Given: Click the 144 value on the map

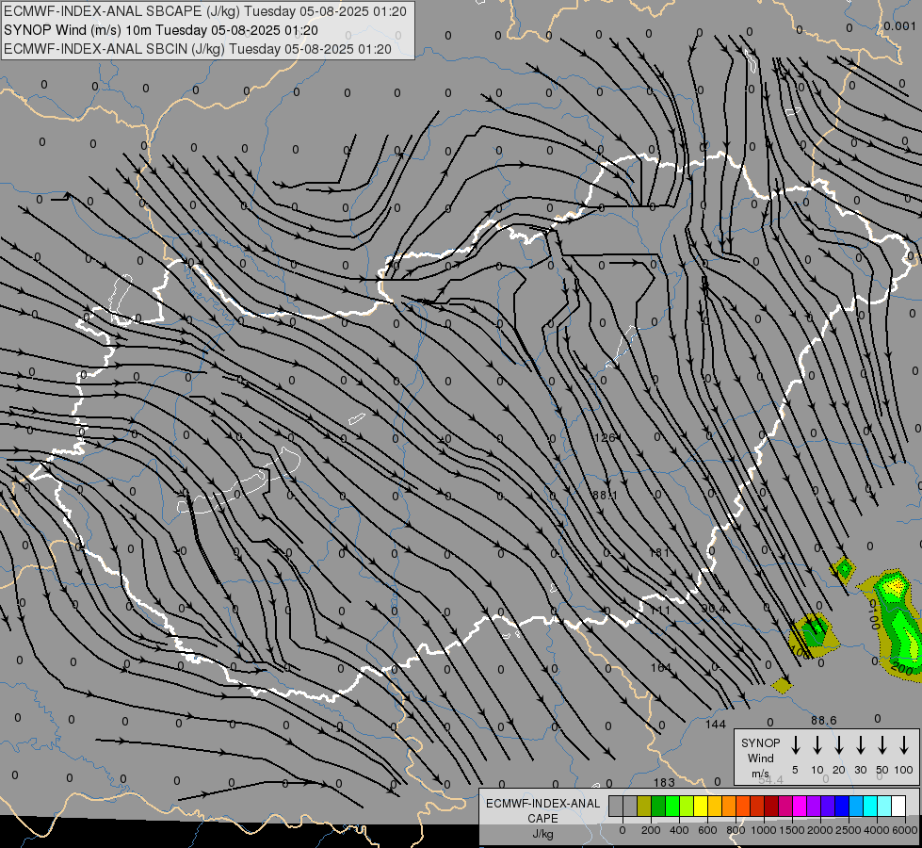Looking at the screenshot, I should point(716,725).
